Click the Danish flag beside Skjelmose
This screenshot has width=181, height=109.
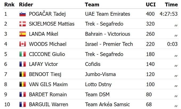[x=22, y=24]
